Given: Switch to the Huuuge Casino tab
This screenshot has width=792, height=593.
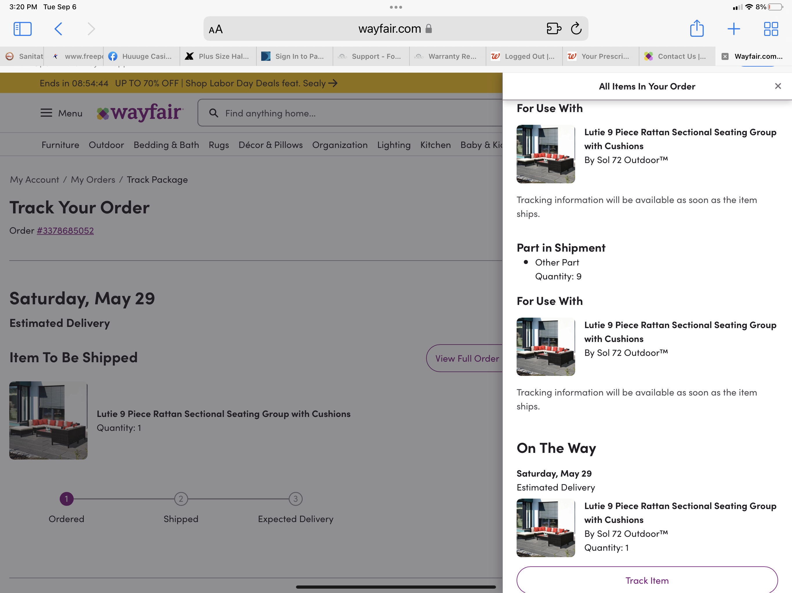Looking at the screenshot, I should (x=141, y=56).
